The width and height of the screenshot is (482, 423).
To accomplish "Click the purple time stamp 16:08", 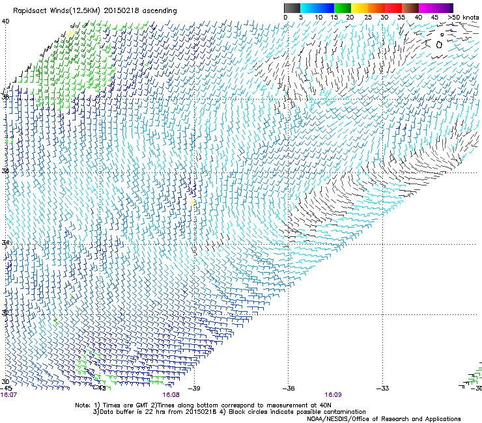I will 171,395.
